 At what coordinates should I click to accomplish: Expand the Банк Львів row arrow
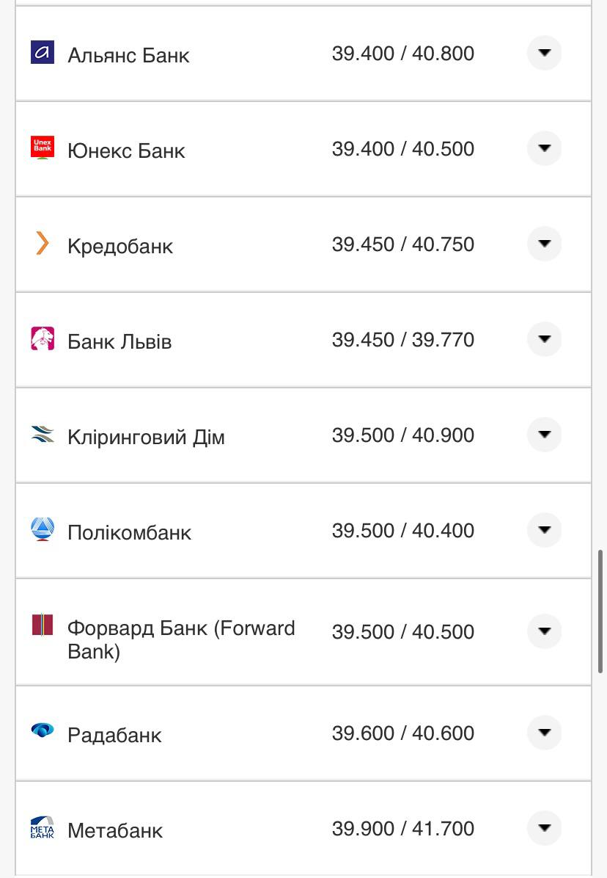point(544,339)
